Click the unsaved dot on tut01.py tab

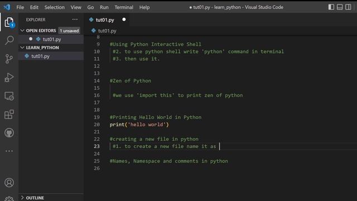click(124, 20)
